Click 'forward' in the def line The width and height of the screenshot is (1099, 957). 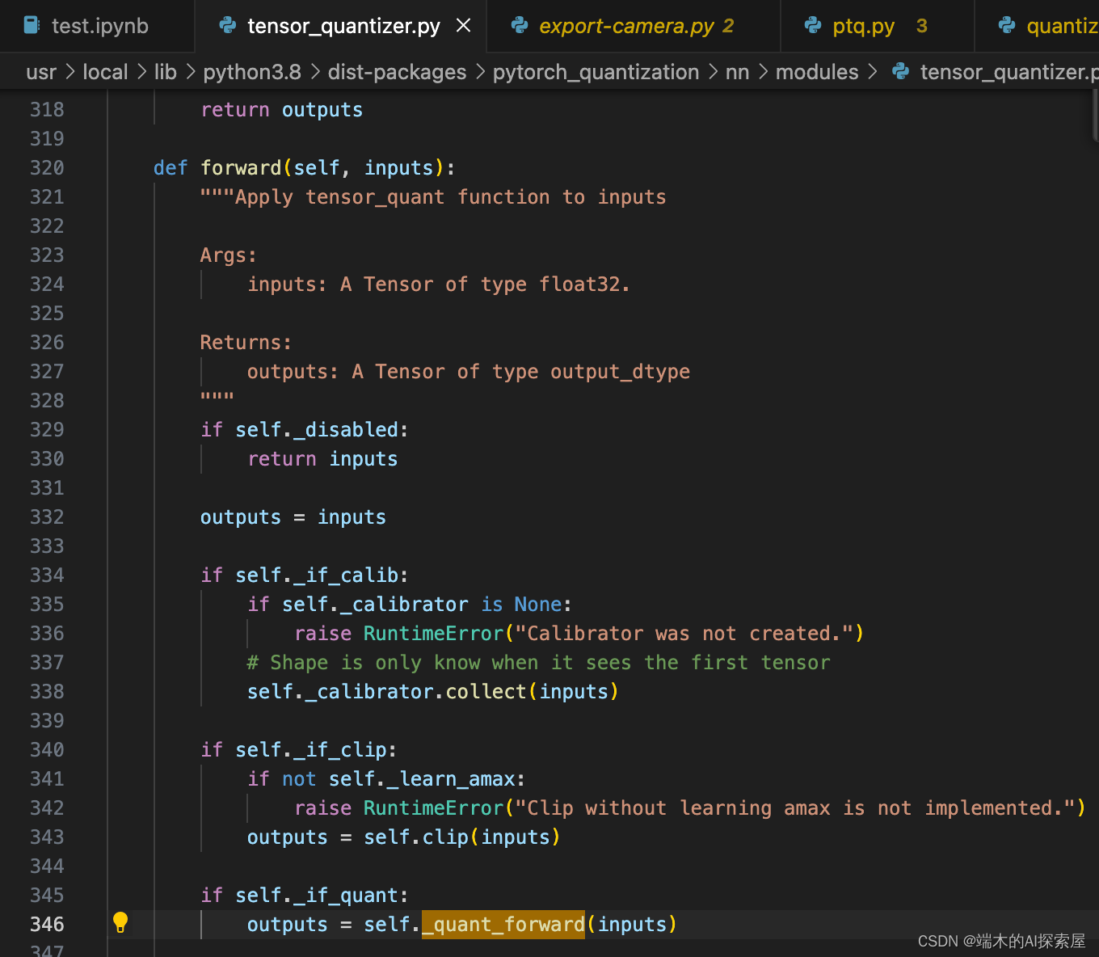[241, 167]
